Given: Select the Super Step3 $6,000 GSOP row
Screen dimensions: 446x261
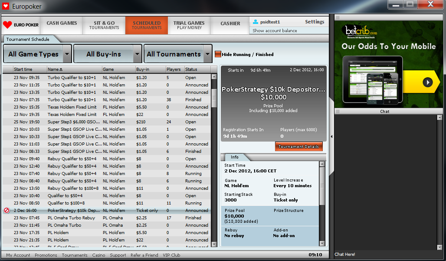Looking at the screenshot, I should pos(107,122).
